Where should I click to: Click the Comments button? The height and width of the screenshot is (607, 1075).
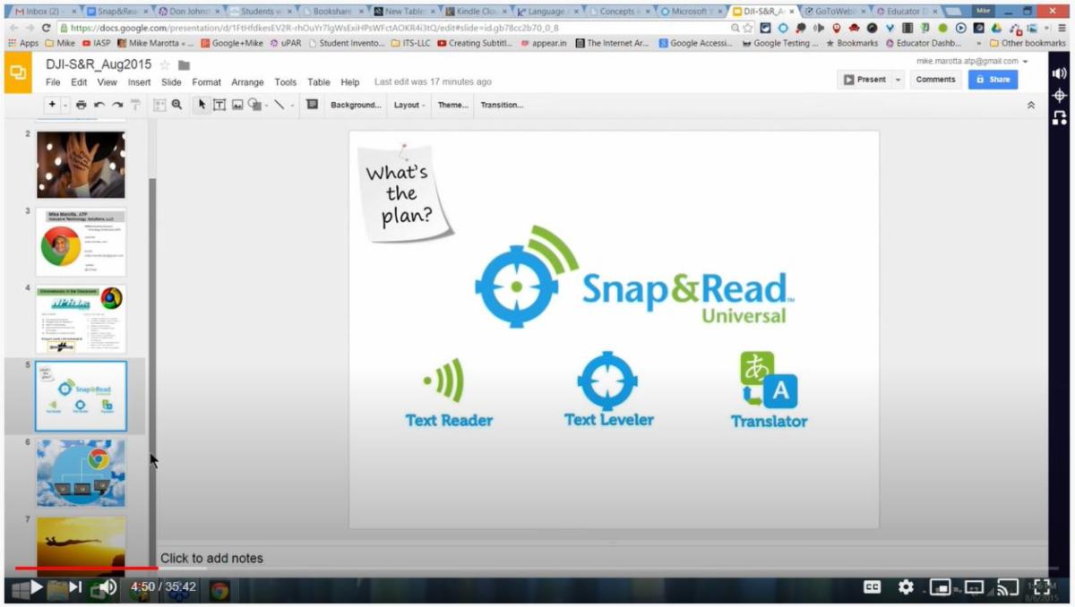[x=936, y=79]
